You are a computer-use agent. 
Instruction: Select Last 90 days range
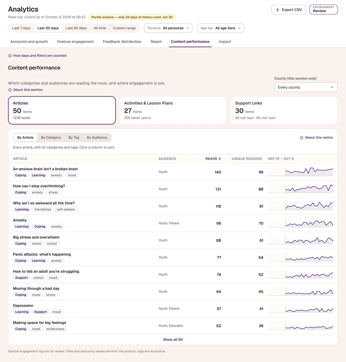tap(76, 28)
